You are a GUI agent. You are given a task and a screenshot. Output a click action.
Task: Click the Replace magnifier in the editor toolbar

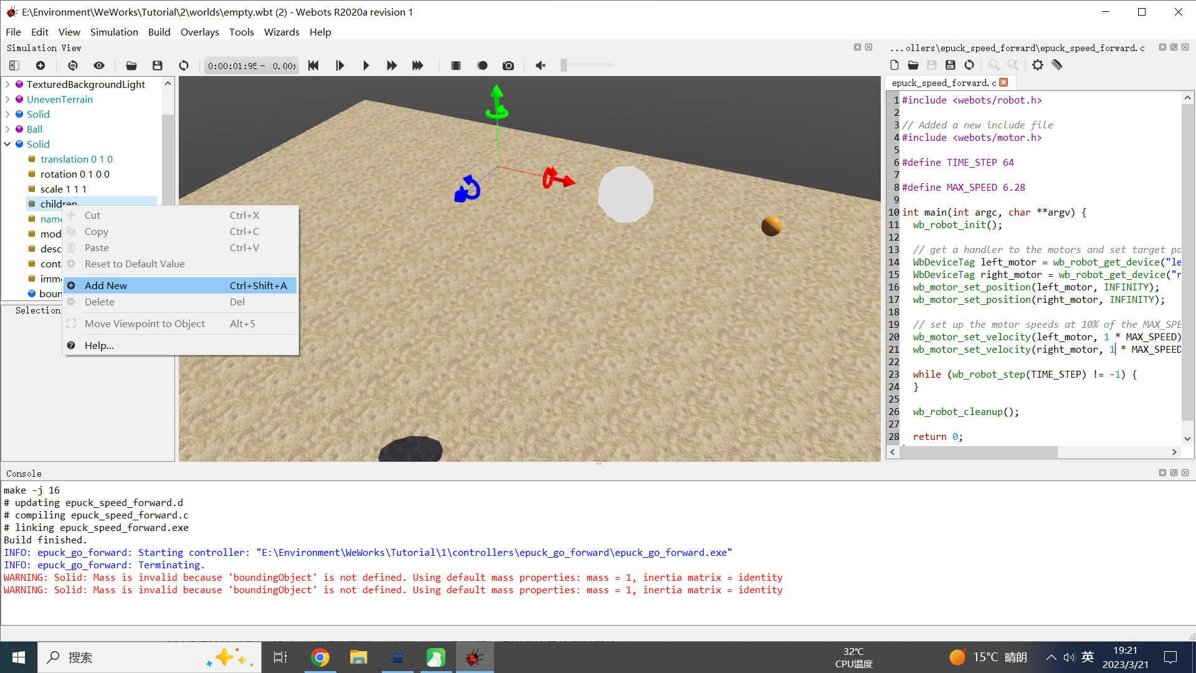[1013, 65]
